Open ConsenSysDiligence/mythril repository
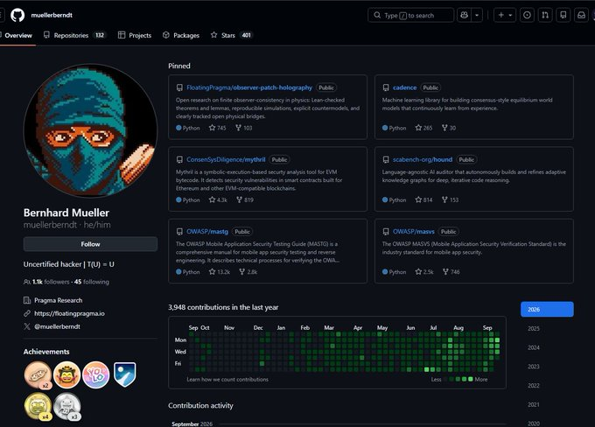The width and height of the screenshot is (595, 427). tap(226, 159)
